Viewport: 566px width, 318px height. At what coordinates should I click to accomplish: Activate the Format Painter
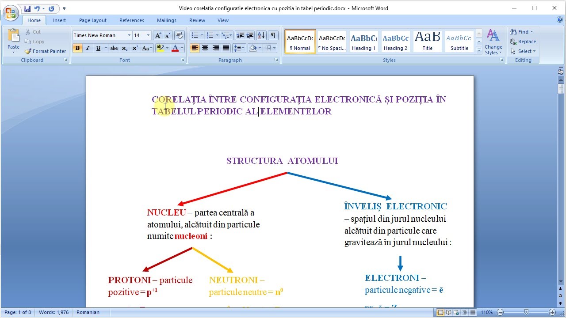pyautogui.click(x=45, y=51)
